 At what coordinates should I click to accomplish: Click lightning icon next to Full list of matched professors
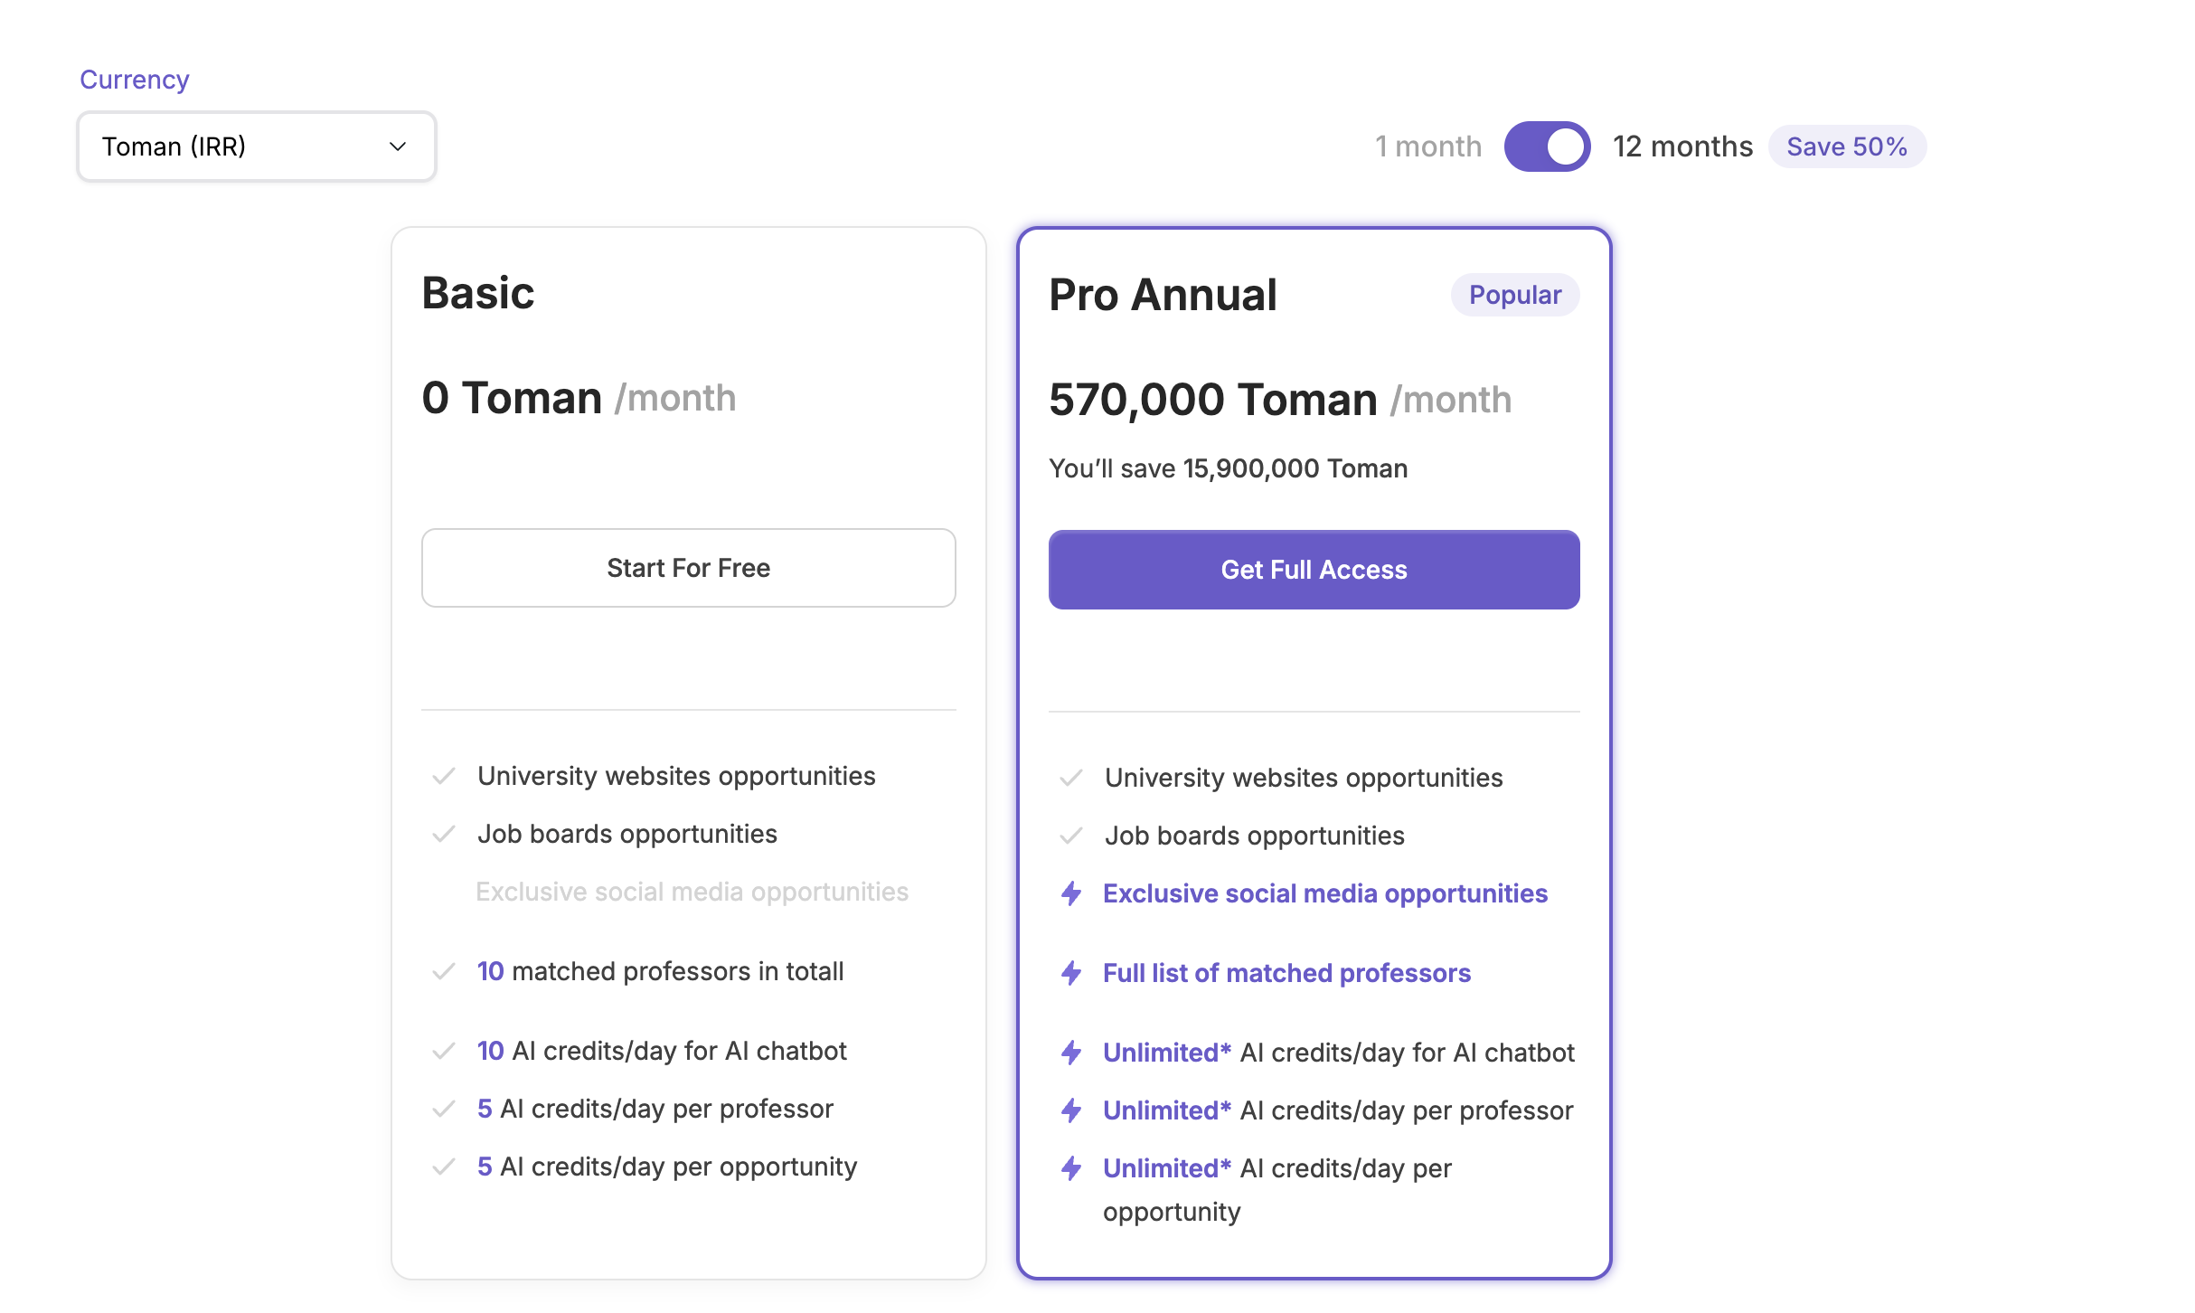click(1071, 973)
